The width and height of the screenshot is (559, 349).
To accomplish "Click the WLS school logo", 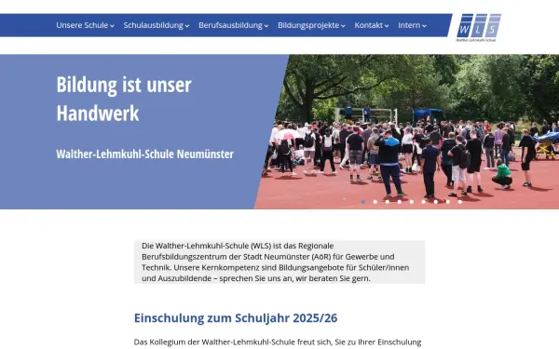I will click(x=479, y=28).
